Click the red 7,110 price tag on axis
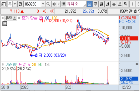The height and width of the screenshot is (91, 140). coord(129,38)
